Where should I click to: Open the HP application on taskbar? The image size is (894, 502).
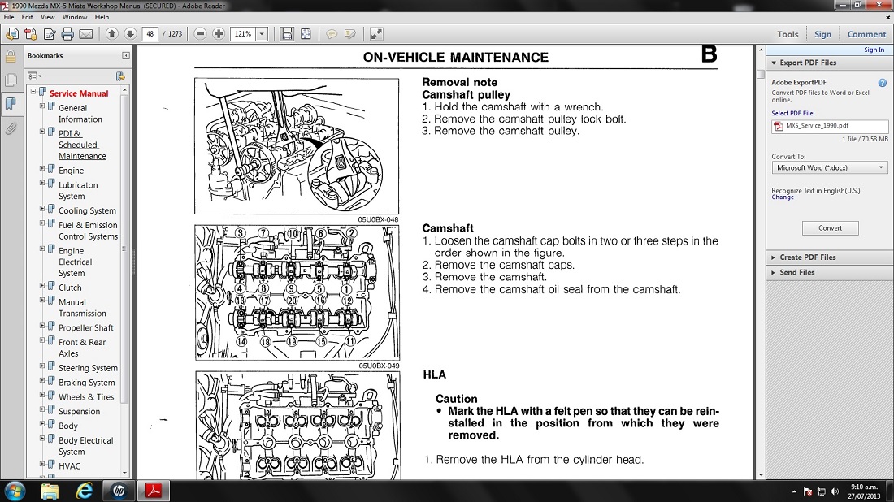point(119,491)
